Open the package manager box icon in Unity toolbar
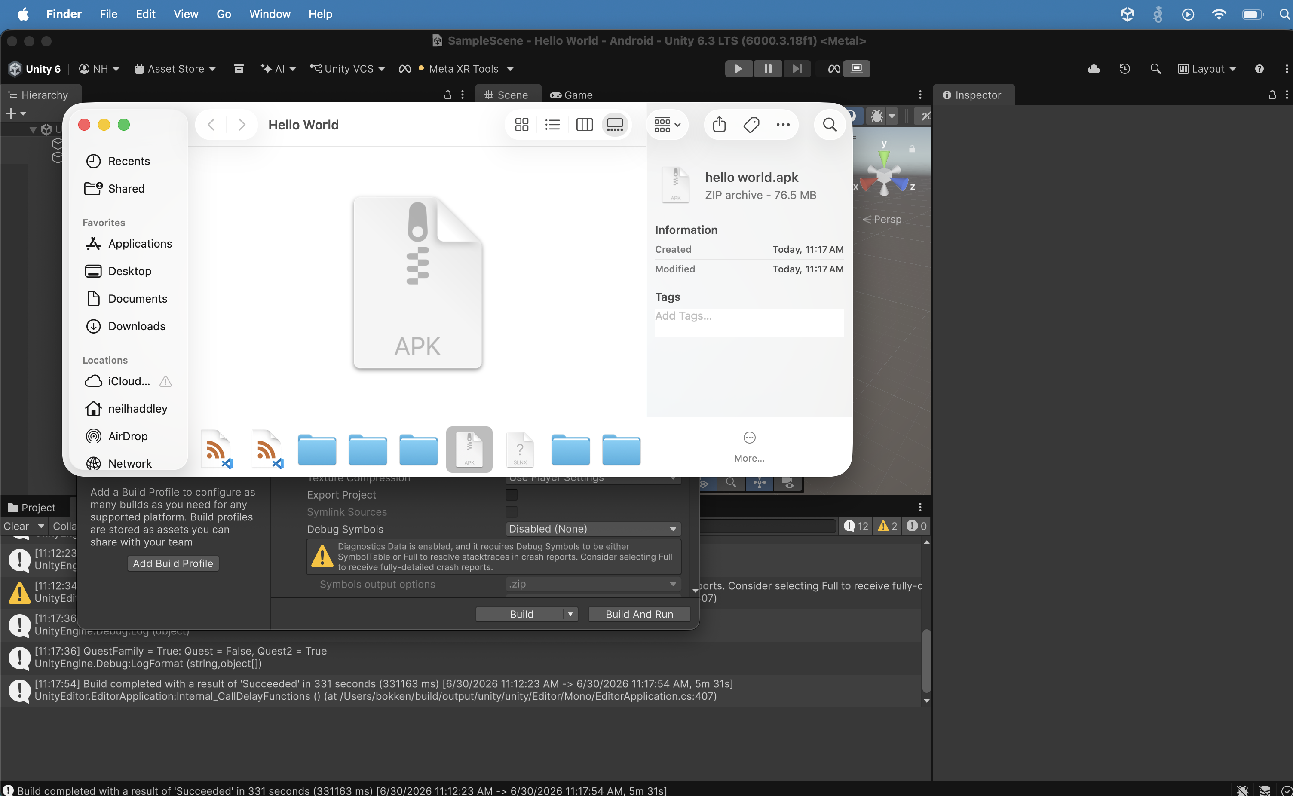This screenshot has width=1293, height=796. (x=239, y=69)
